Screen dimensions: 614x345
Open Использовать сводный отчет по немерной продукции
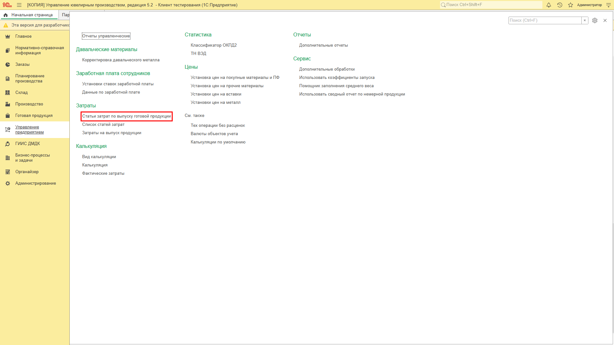(352, 94)
